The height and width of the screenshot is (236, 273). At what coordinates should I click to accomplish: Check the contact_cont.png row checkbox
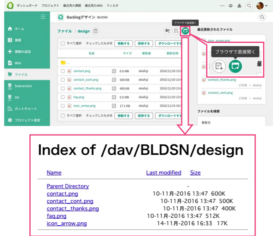click(63, 80)
